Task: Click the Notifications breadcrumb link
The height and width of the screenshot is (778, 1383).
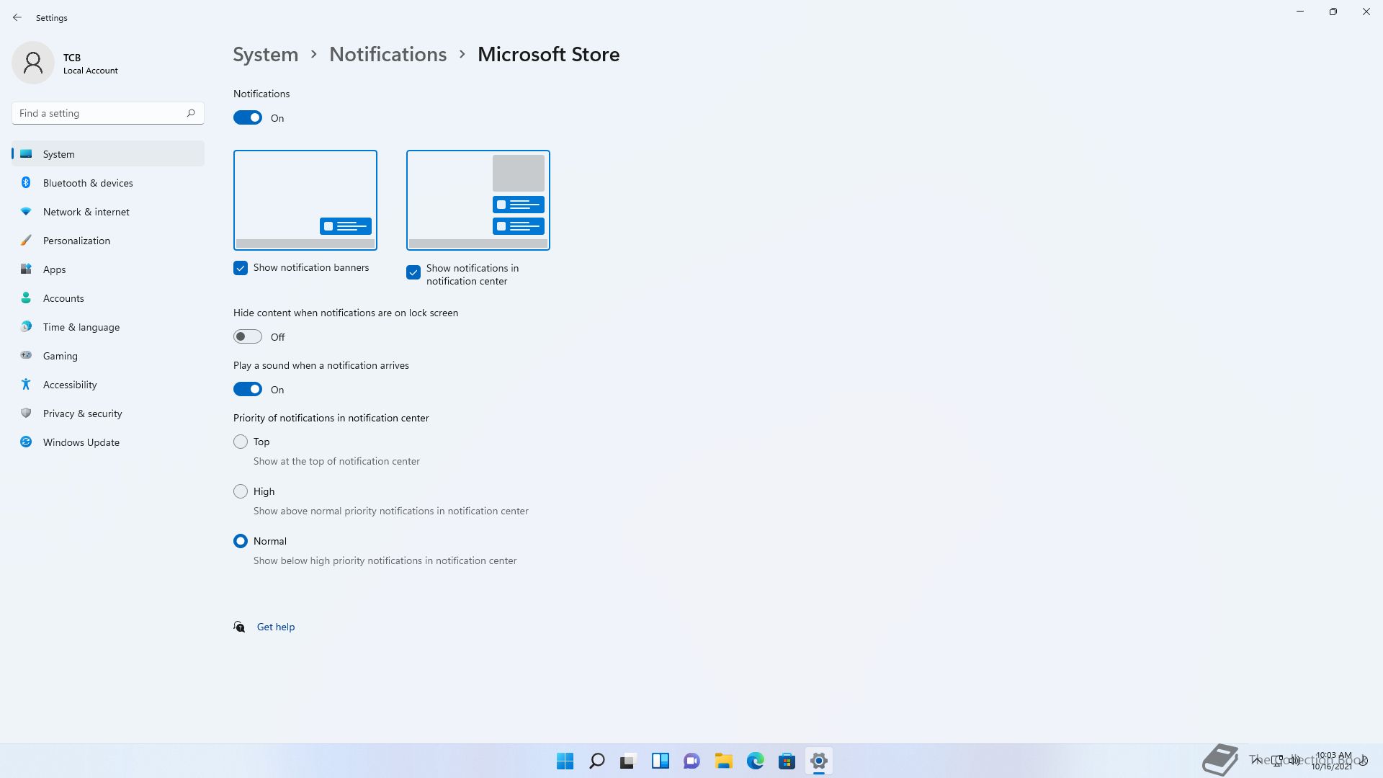Action: 388,55
